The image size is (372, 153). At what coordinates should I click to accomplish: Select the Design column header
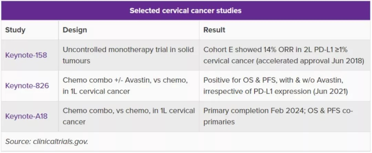point(75,30)
